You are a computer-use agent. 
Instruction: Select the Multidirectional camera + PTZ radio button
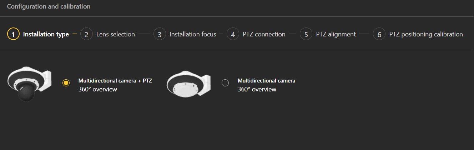tap(66, 83)
